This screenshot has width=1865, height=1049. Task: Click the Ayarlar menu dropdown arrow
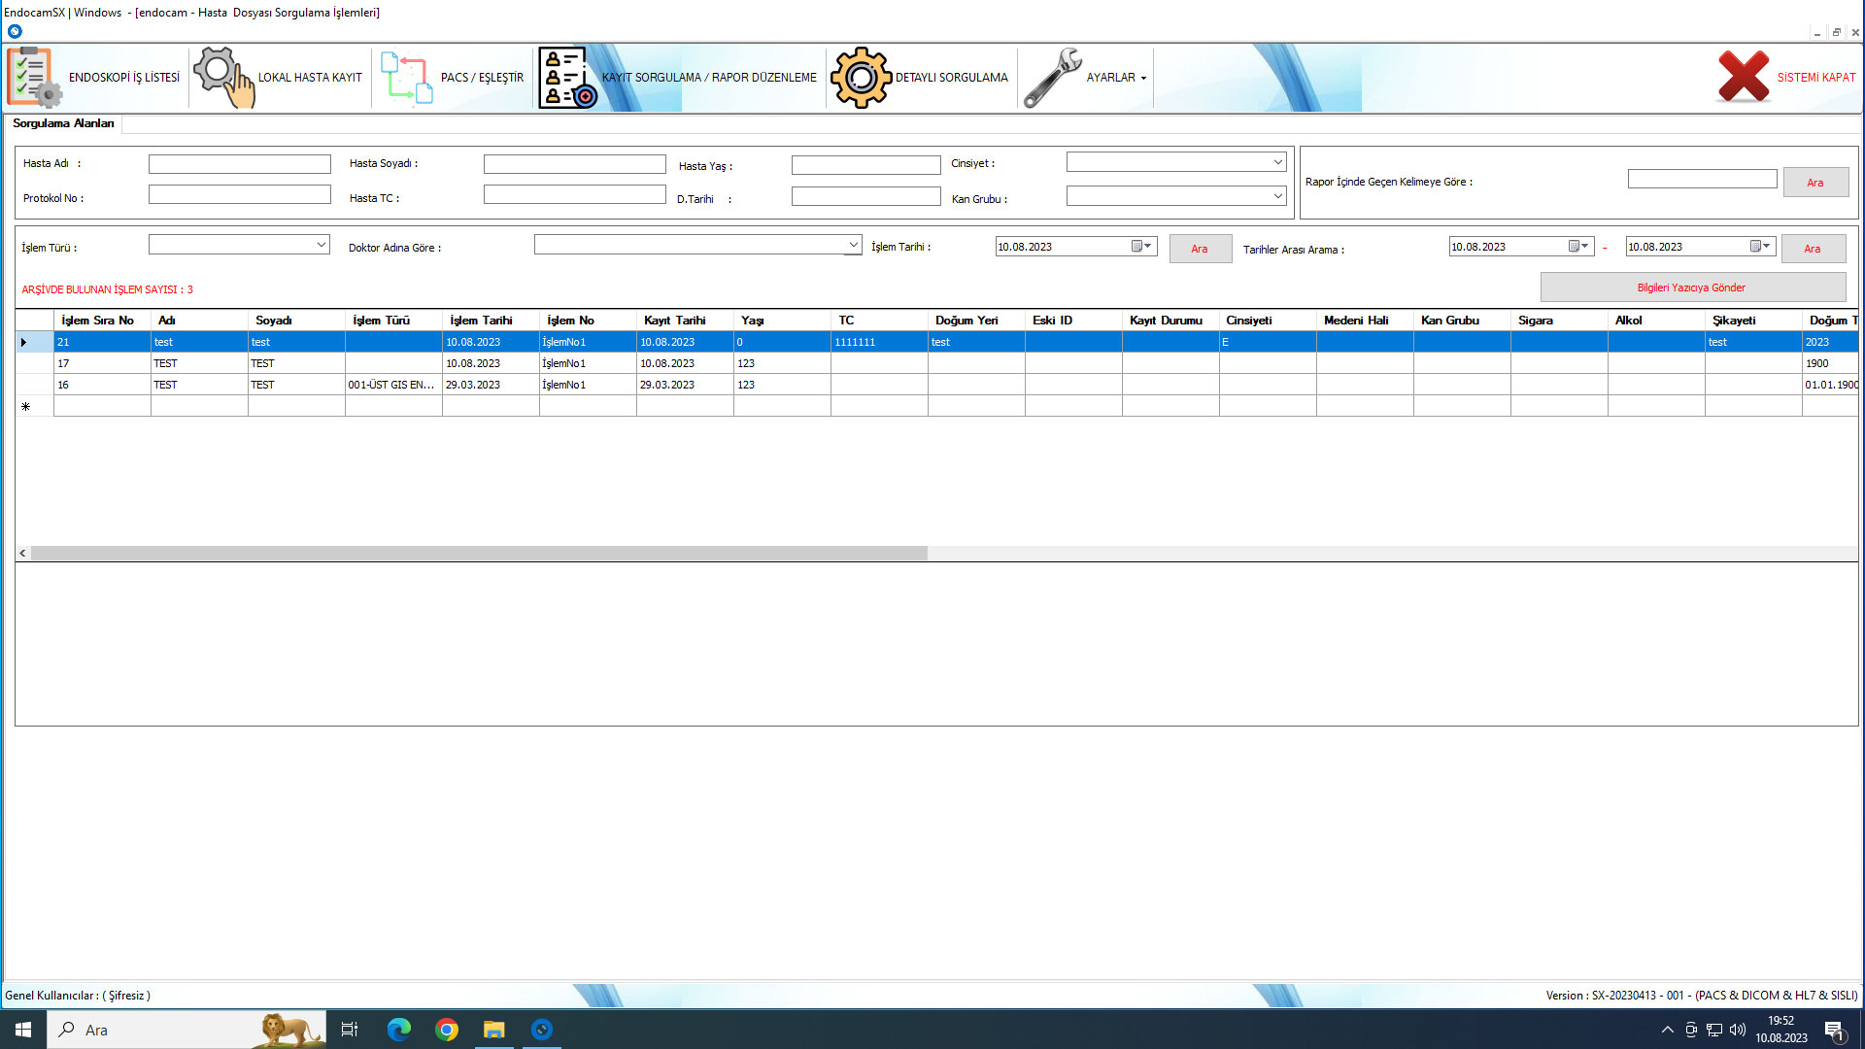[1143, 78]
